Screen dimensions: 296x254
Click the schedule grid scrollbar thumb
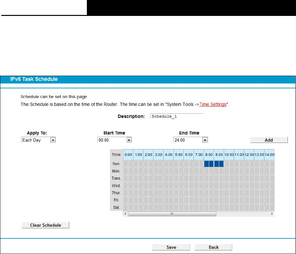point(172,214)
